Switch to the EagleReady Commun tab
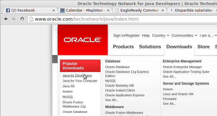The image size is (217, 116). (x=140, y=10)
